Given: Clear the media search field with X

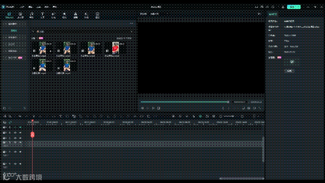Looking at the screenshot, I should 131,32.
